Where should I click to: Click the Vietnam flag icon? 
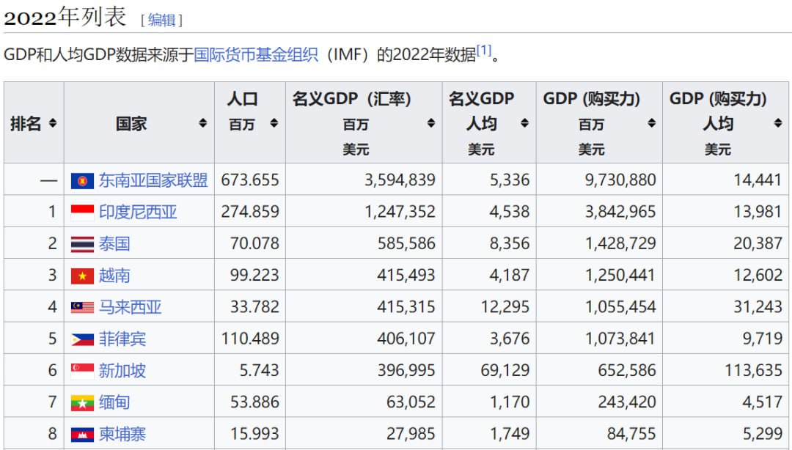(x=82, y=276)
